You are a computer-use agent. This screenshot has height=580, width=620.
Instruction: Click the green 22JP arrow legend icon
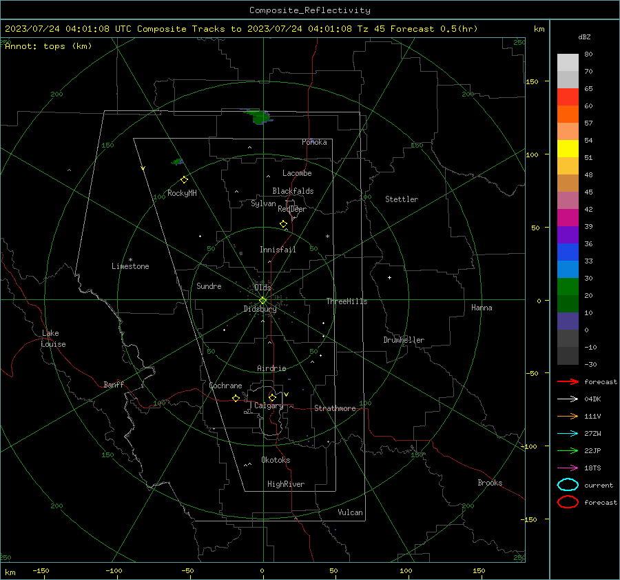click(568, 450)
